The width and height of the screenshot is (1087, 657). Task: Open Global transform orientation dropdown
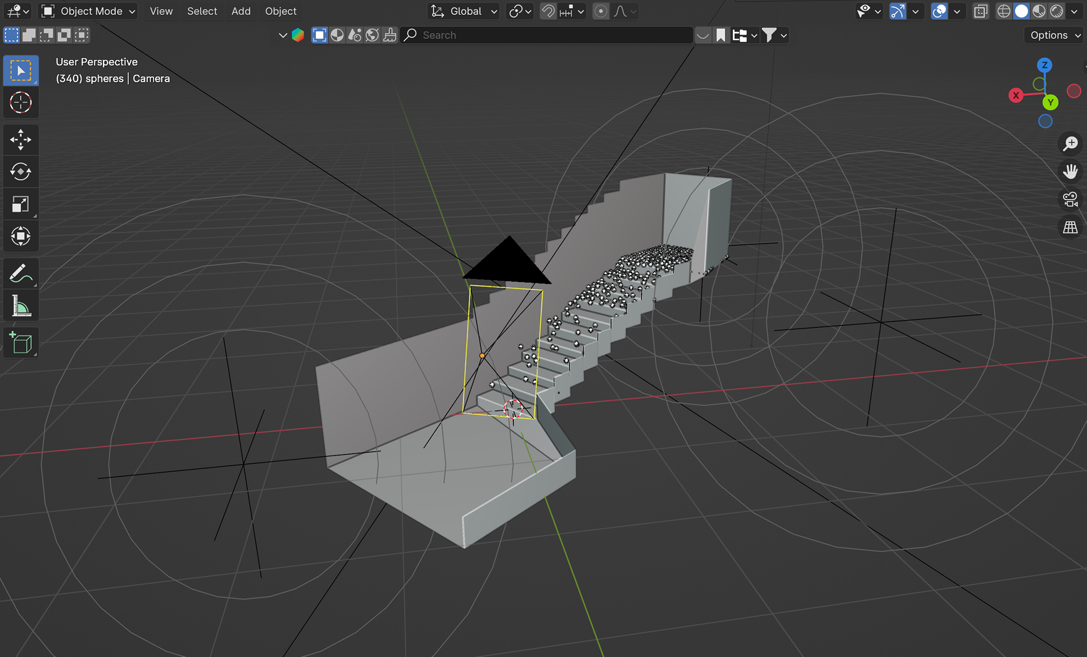point(465,11)
